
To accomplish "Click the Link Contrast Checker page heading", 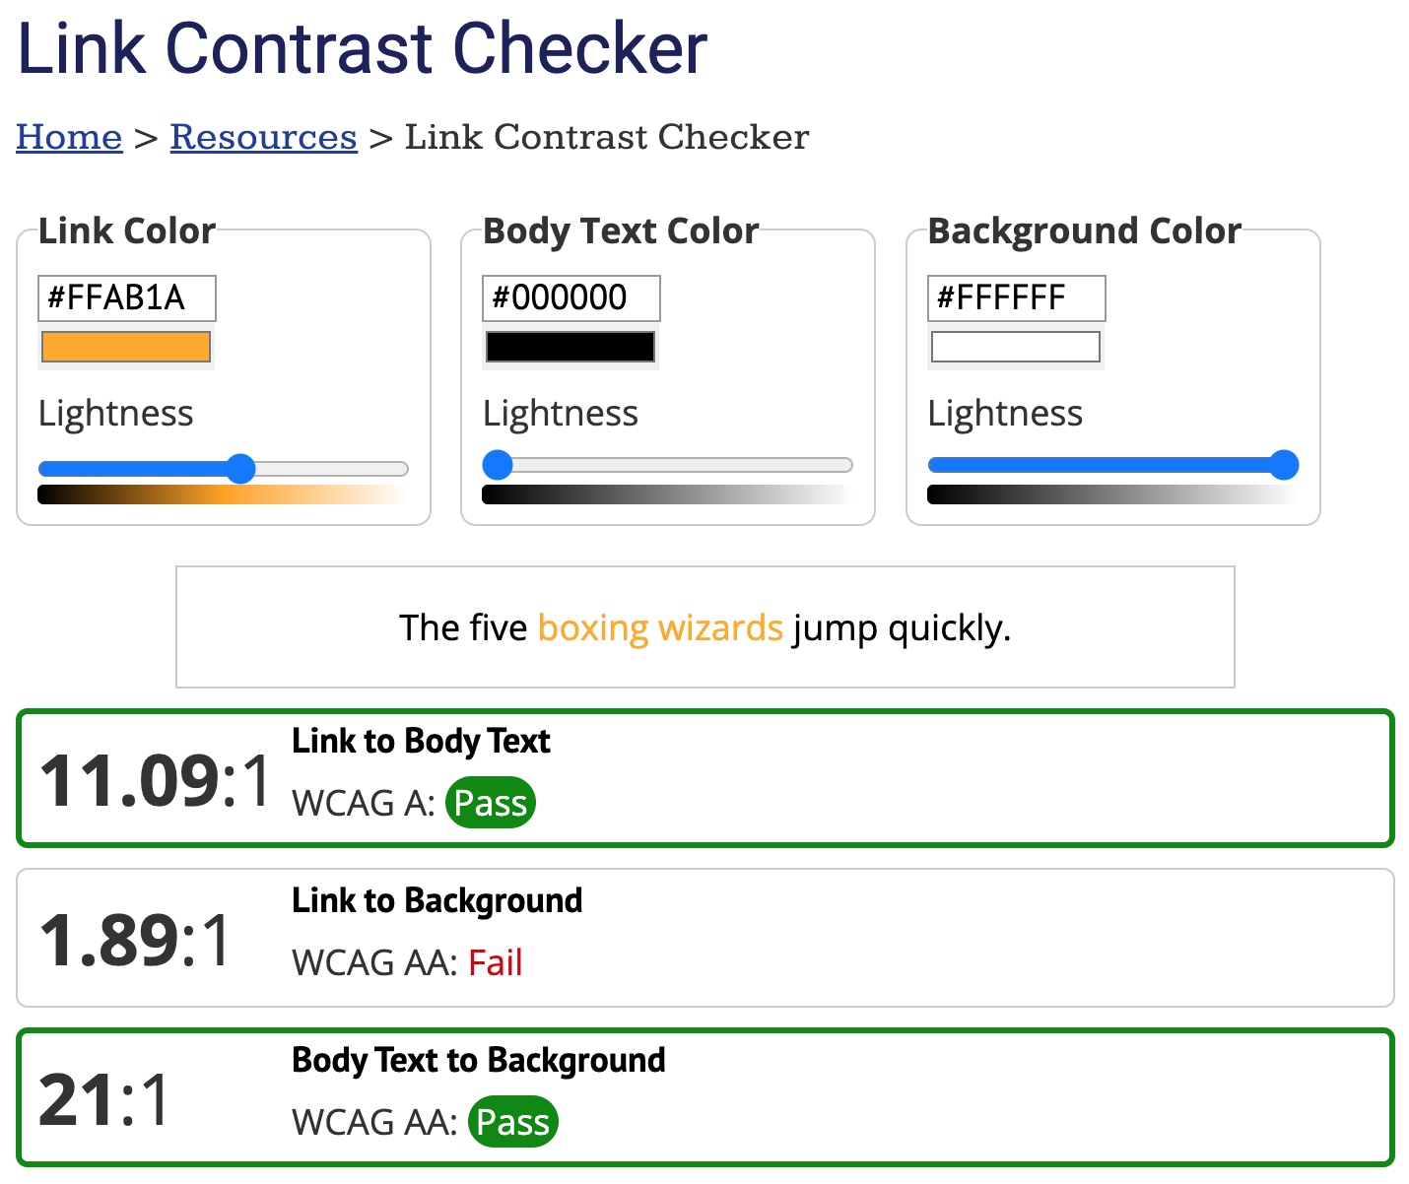I will tap(363, 48).
